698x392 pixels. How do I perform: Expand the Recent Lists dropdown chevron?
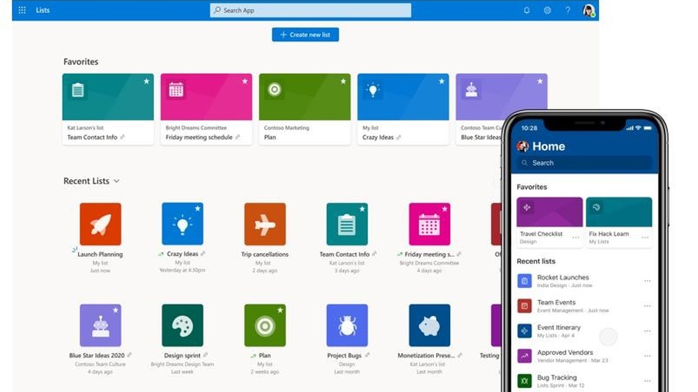(x=116, y=181)
